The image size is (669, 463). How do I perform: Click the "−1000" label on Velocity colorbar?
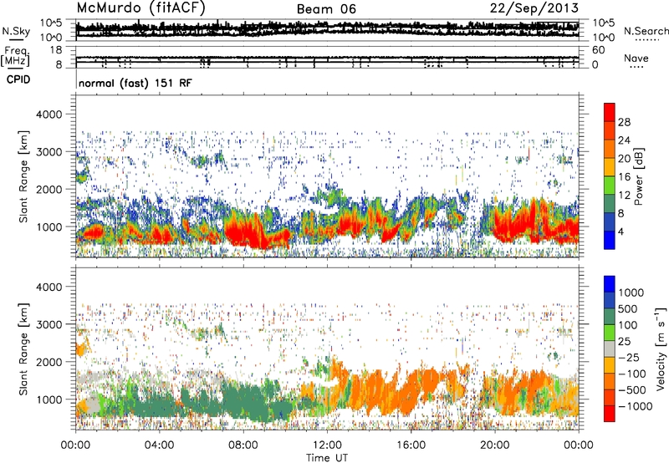tap(636, 406)
